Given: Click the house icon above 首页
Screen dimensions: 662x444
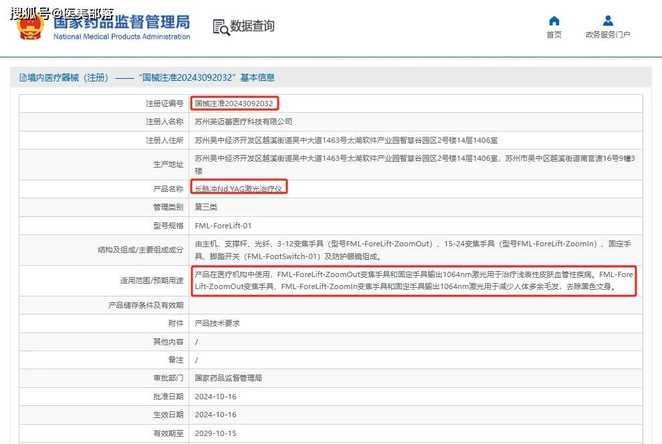Looking at the screenshot, I should [553, 20].
